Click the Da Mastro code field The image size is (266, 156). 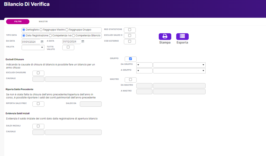144,86
